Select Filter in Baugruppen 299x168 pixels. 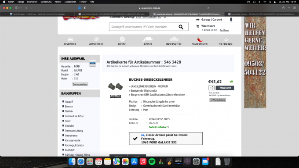(x=68, y=121)
